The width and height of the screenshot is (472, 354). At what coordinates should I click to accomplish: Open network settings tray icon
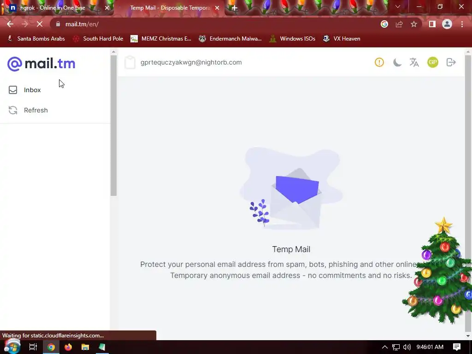pos(396,347)
